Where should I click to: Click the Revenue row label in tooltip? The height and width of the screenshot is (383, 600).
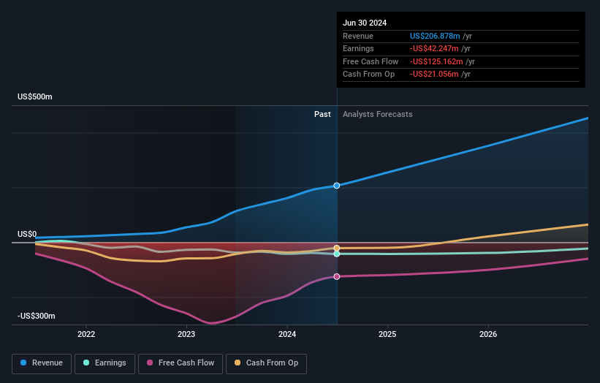(358, 36)
